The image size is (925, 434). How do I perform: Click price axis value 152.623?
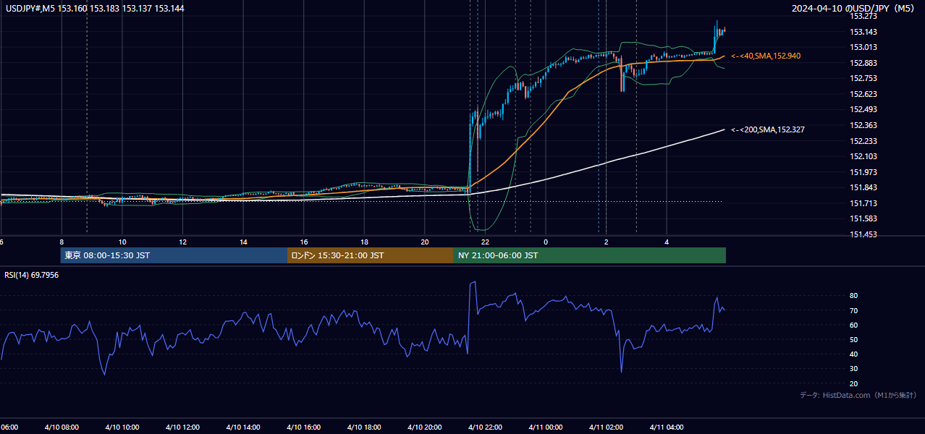click(863, 94)
